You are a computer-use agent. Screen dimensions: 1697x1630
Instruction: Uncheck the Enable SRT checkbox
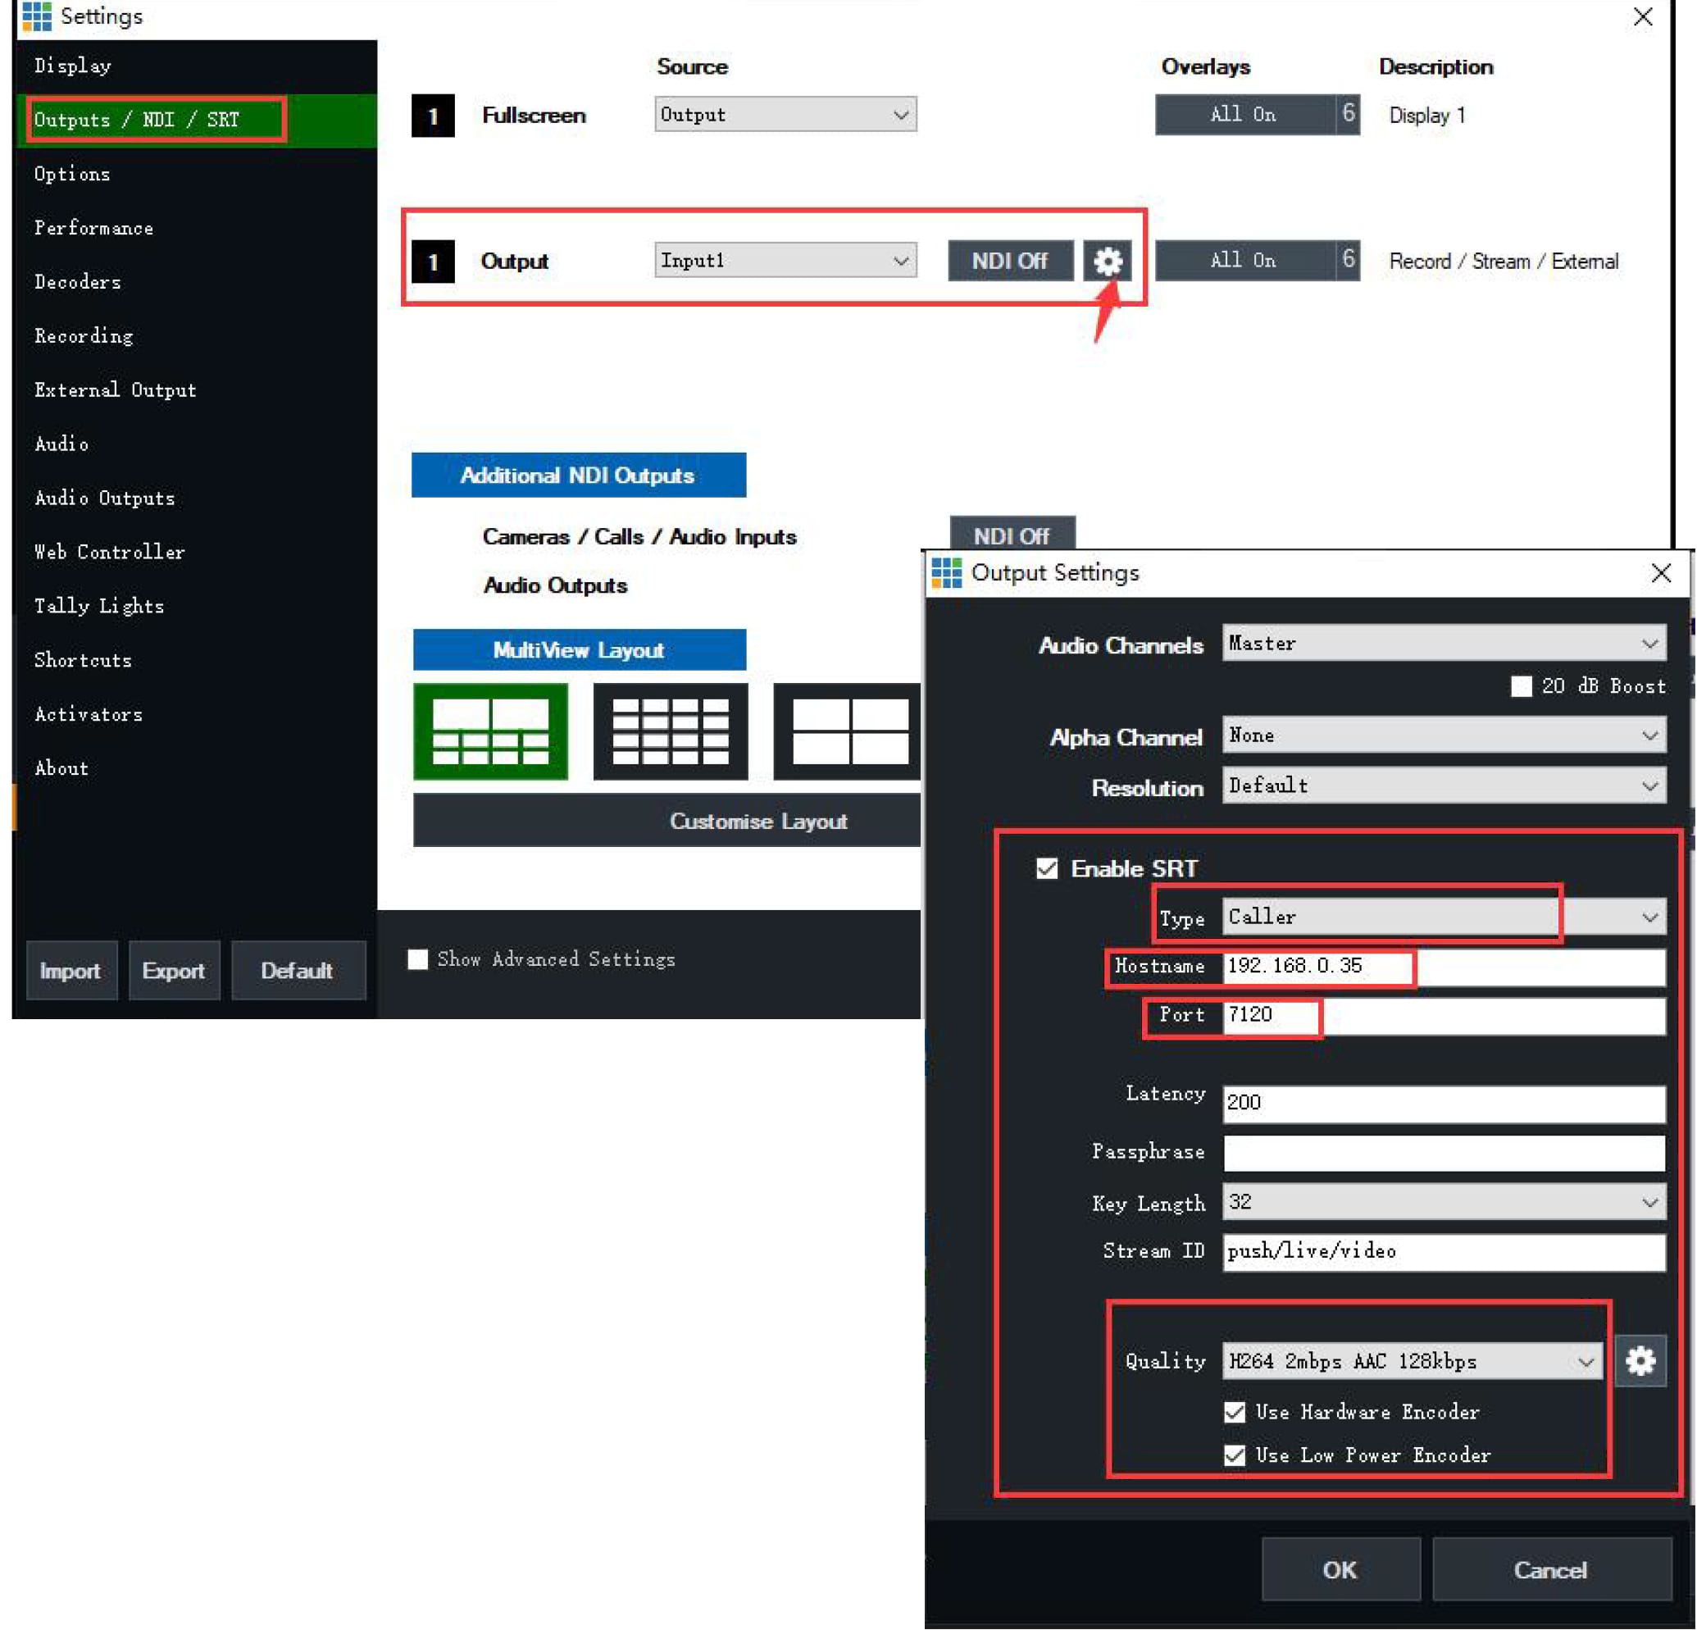tap(1047, 867)
